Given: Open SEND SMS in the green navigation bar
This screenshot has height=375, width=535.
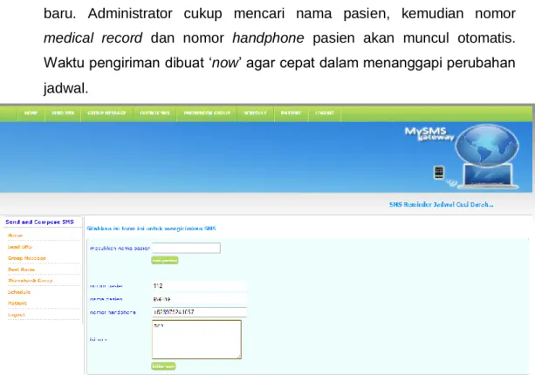Looking at the screenshot, I should [63, 113].
